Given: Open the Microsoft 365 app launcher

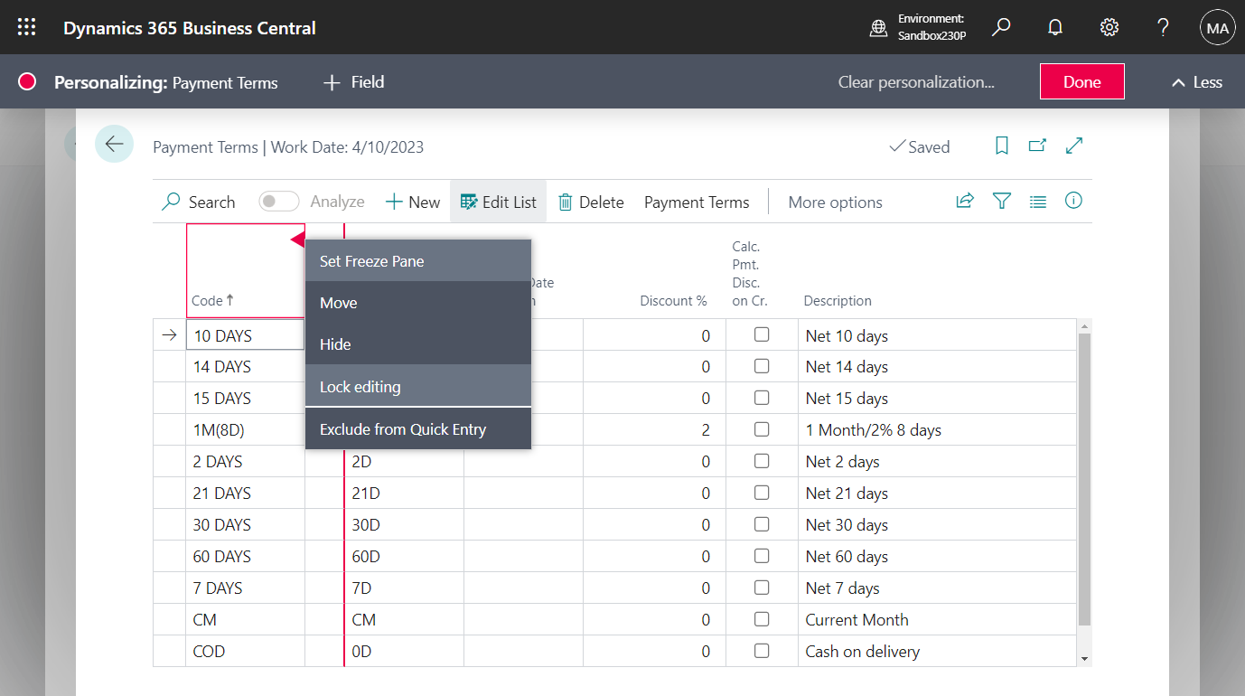Looking at the screenshot, I should (x=26, y=27).
